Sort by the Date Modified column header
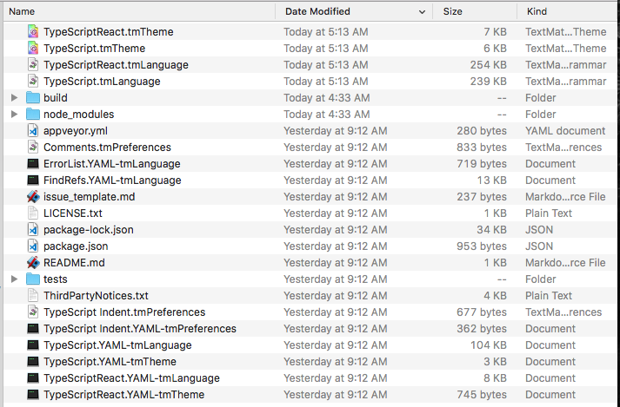This screenshot has height=407, width=620. pos(354,11)
